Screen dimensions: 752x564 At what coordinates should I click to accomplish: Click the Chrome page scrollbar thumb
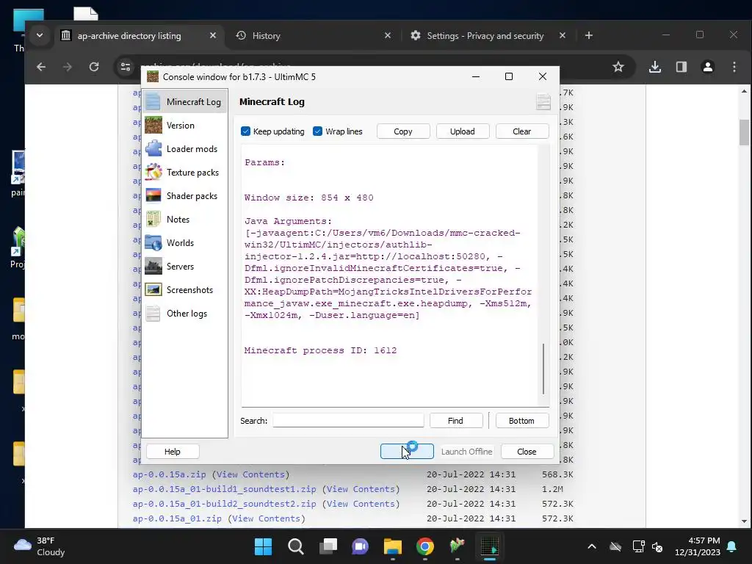tap(744, 132)
